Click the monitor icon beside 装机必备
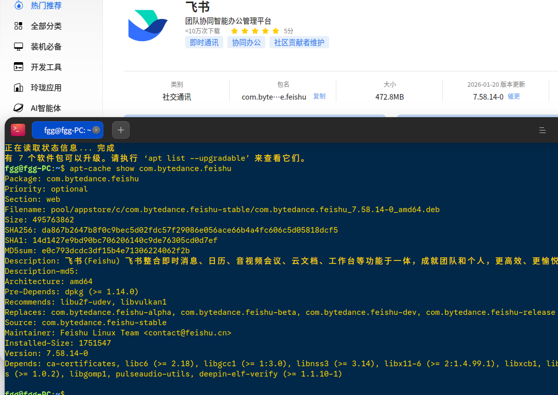This screenshot has height=395, width=558. click(19, 47)
